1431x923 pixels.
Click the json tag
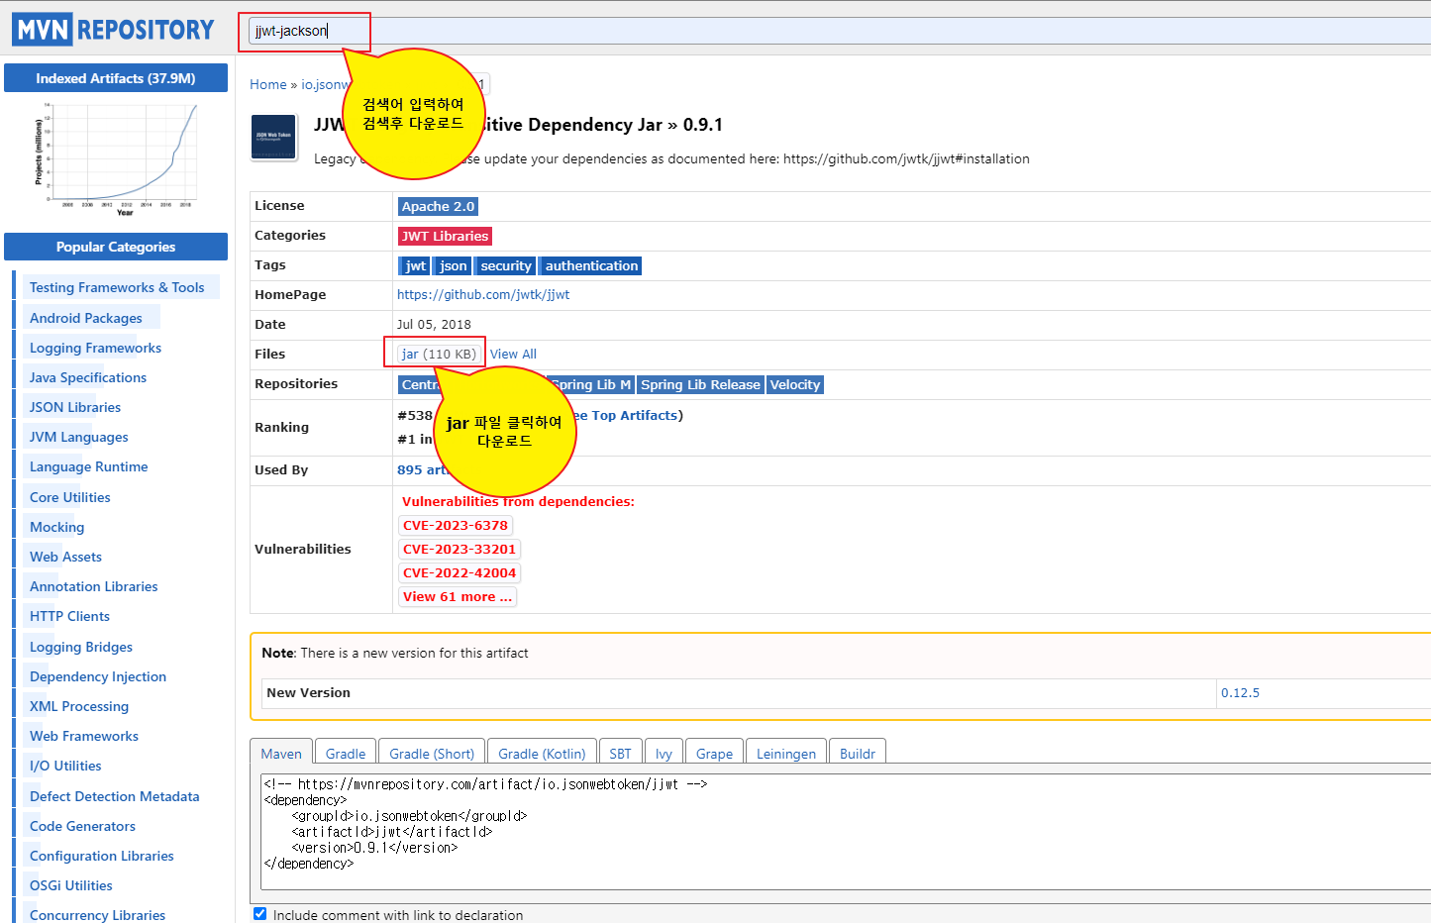[x=453, y=265]
